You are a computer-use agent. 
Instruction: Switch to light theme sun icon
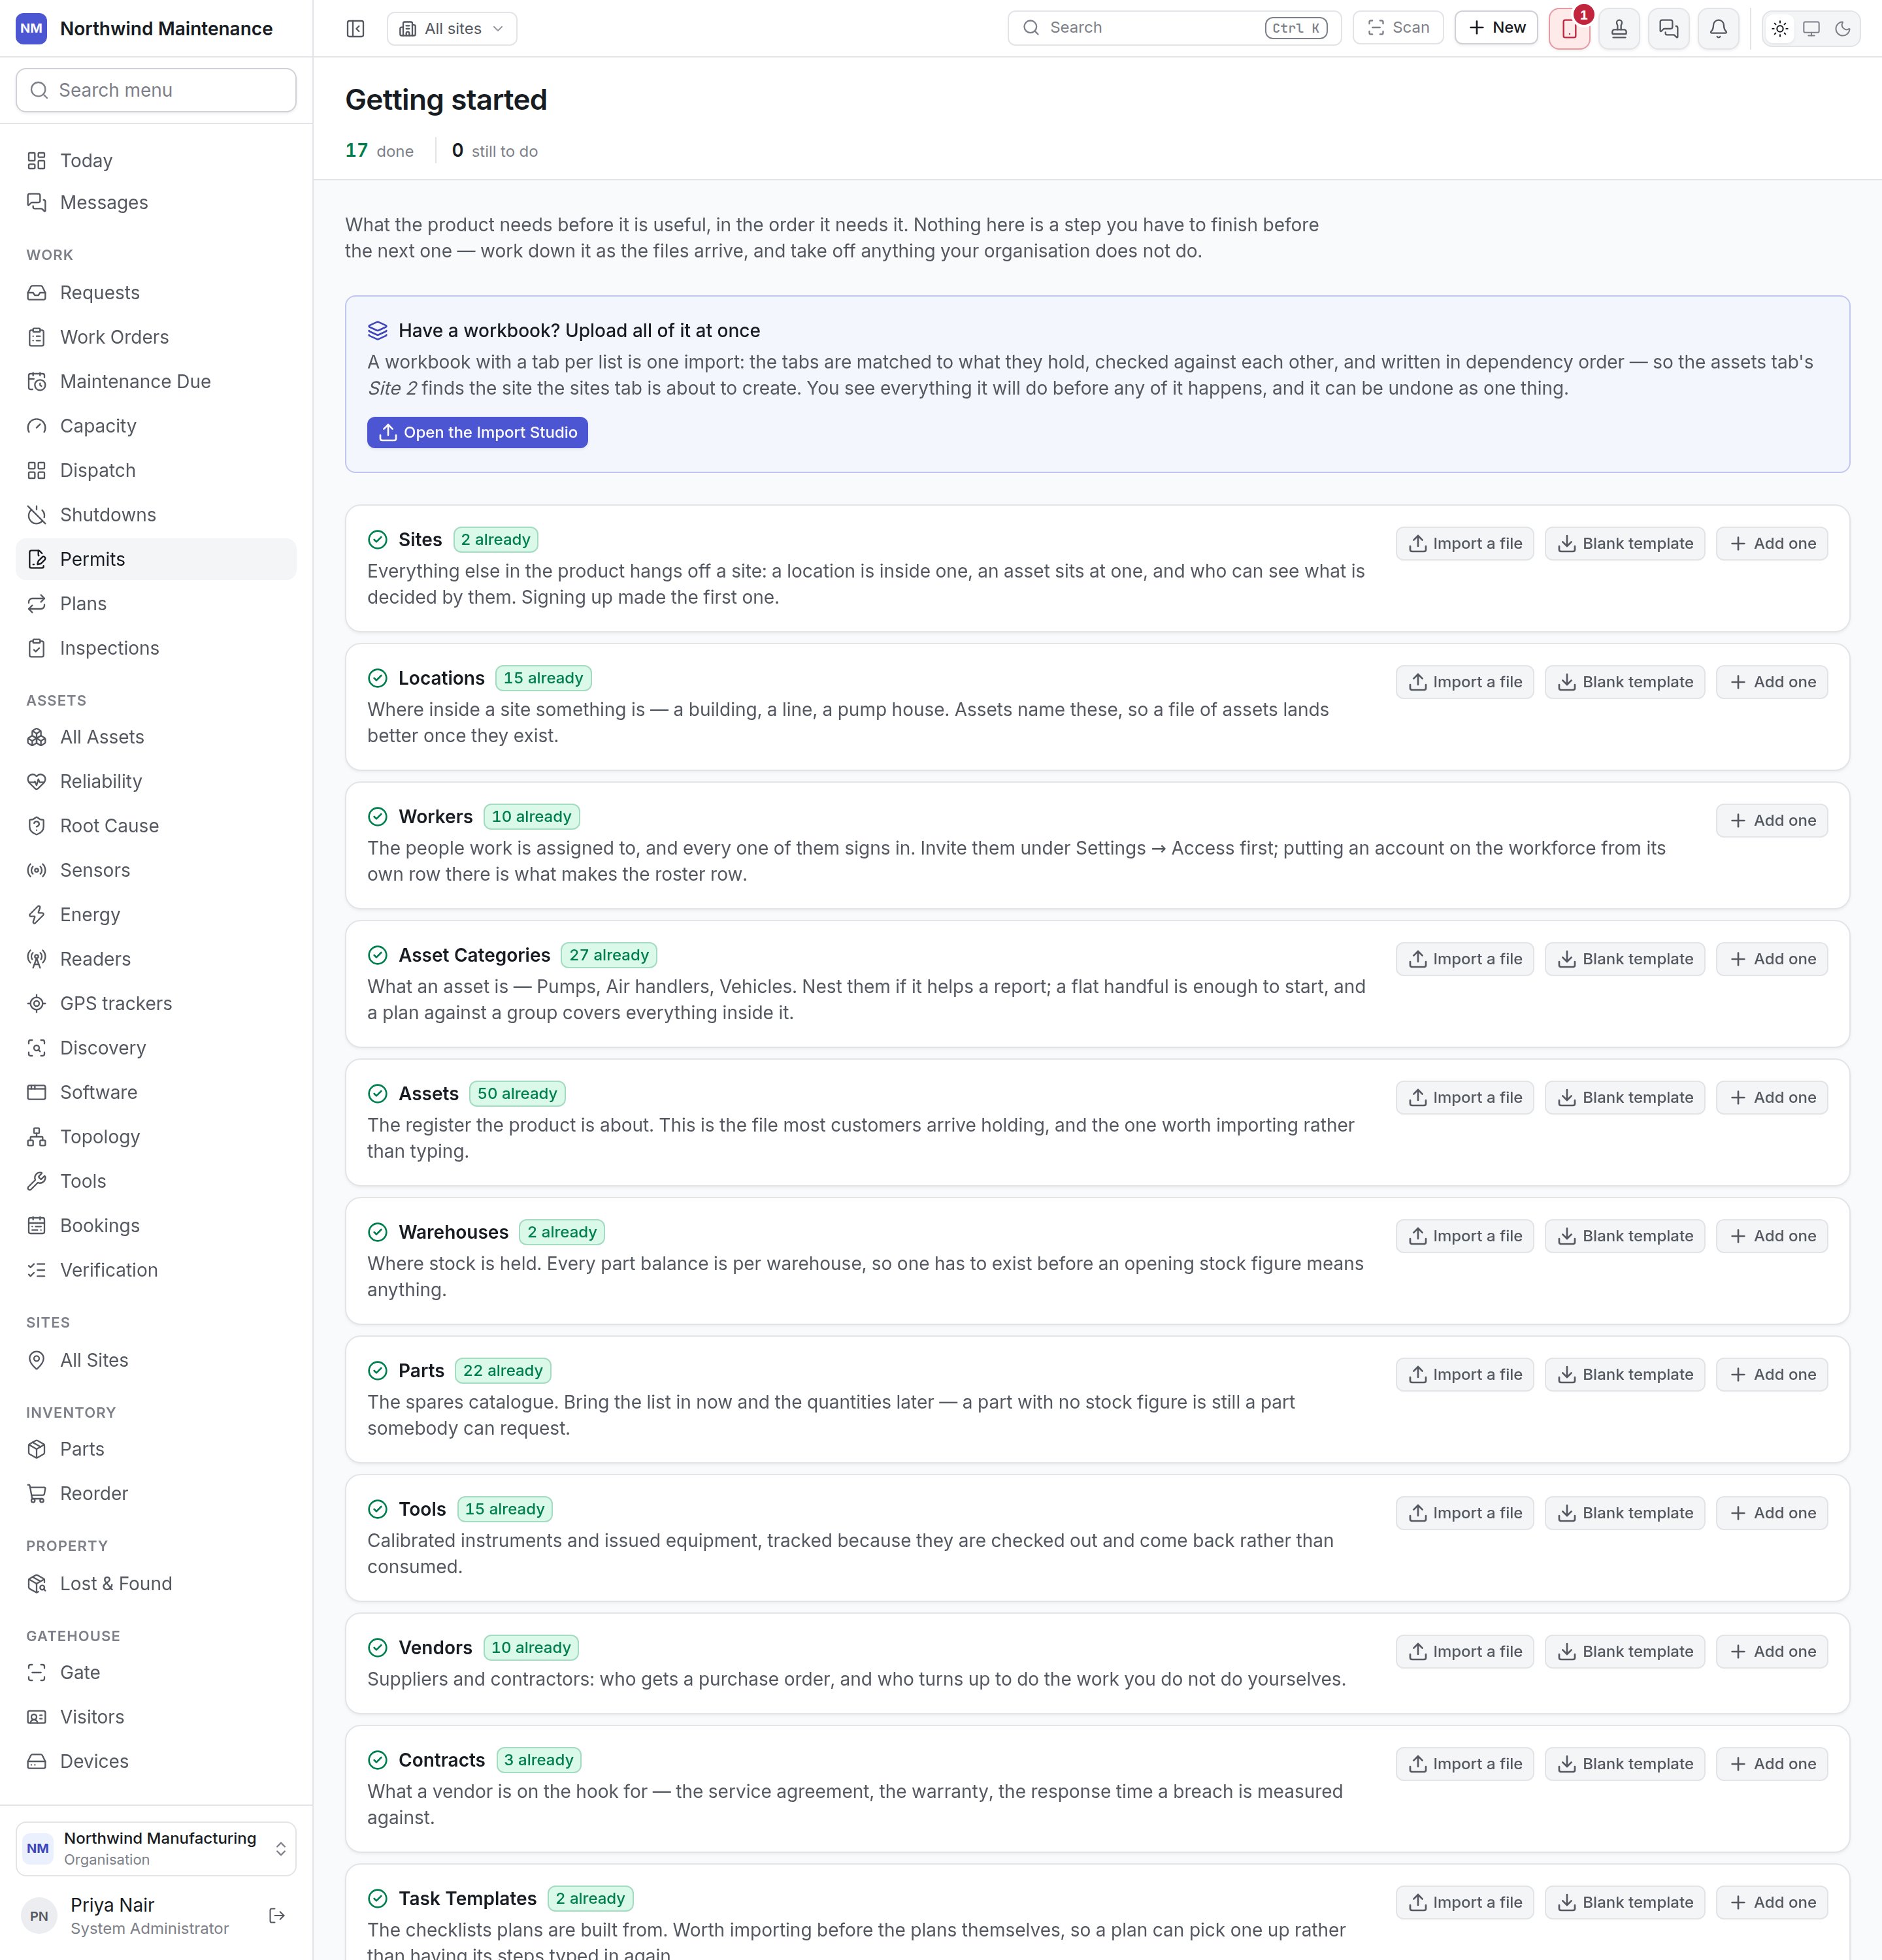[1780, 29]
